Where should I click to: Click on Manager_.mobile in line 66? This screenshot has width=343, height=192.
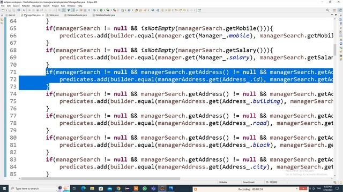coord(224,36)
